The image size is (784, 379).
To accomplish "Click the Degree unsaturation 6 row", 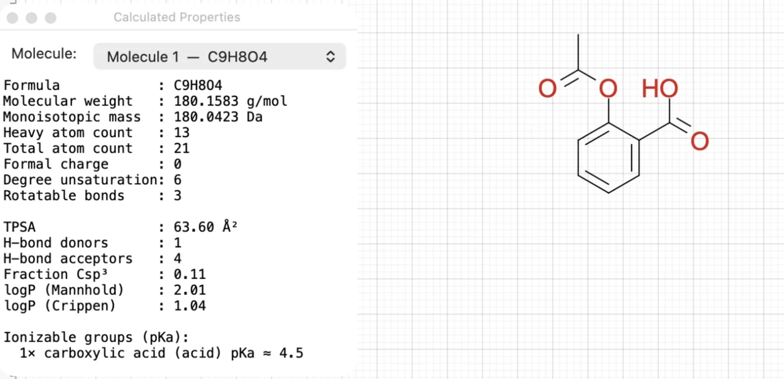I will pyautogui.click(x=93, y=180).
